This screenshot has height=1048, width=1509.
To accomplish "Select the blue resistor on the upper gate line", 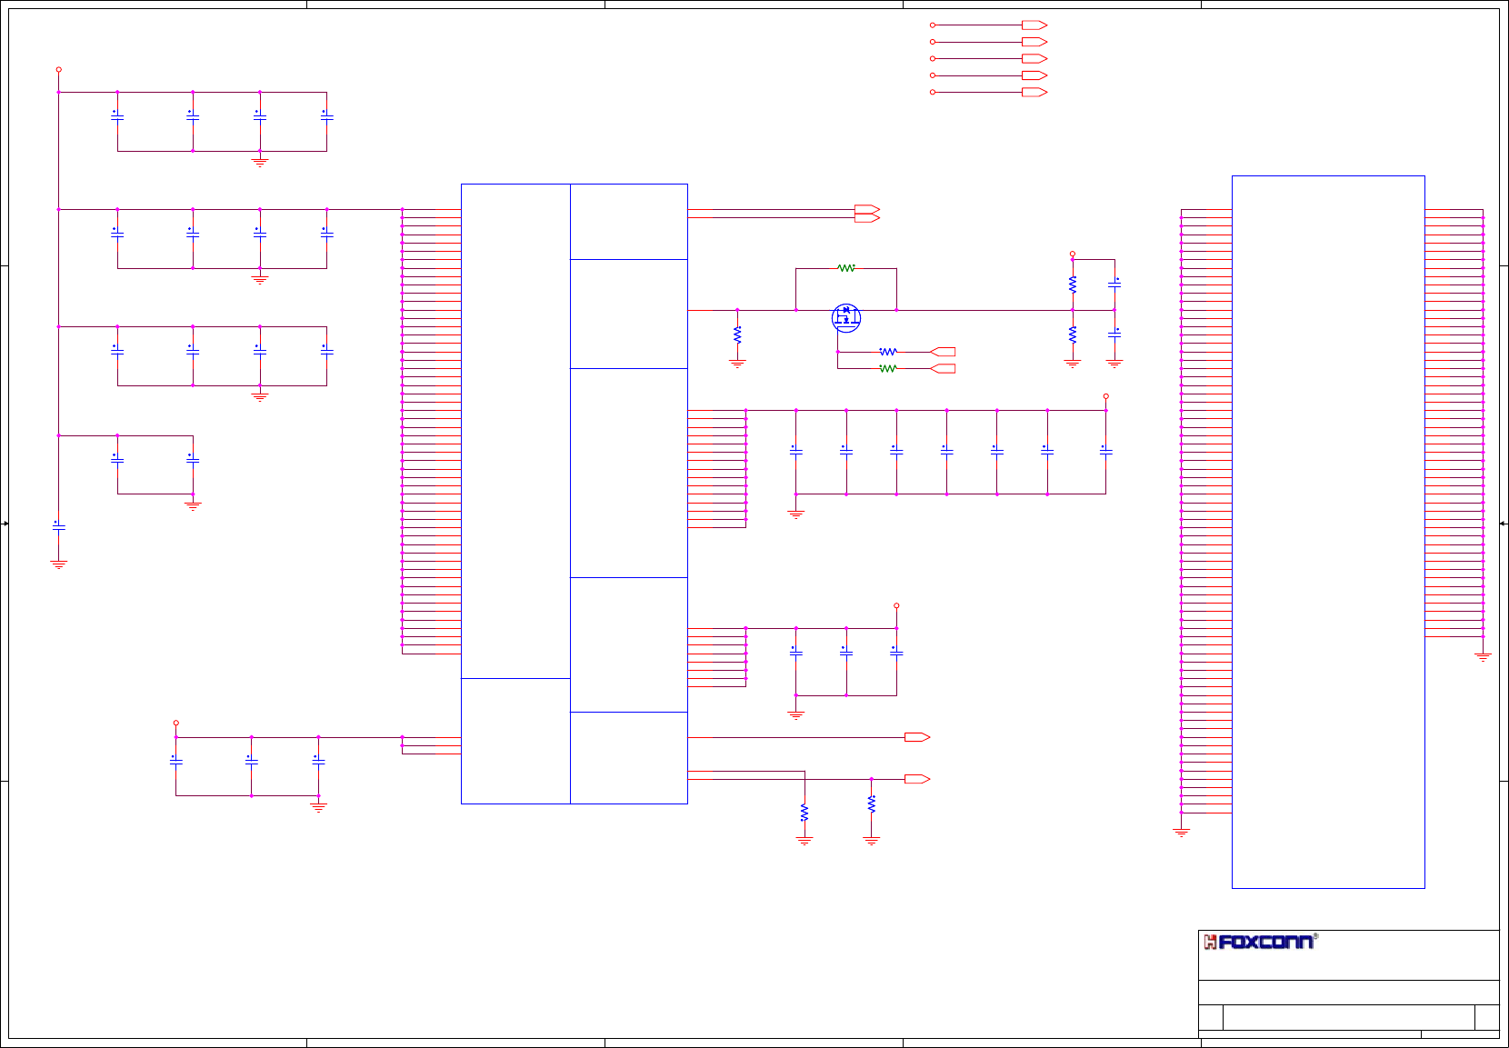I will (x=888, y=352).
